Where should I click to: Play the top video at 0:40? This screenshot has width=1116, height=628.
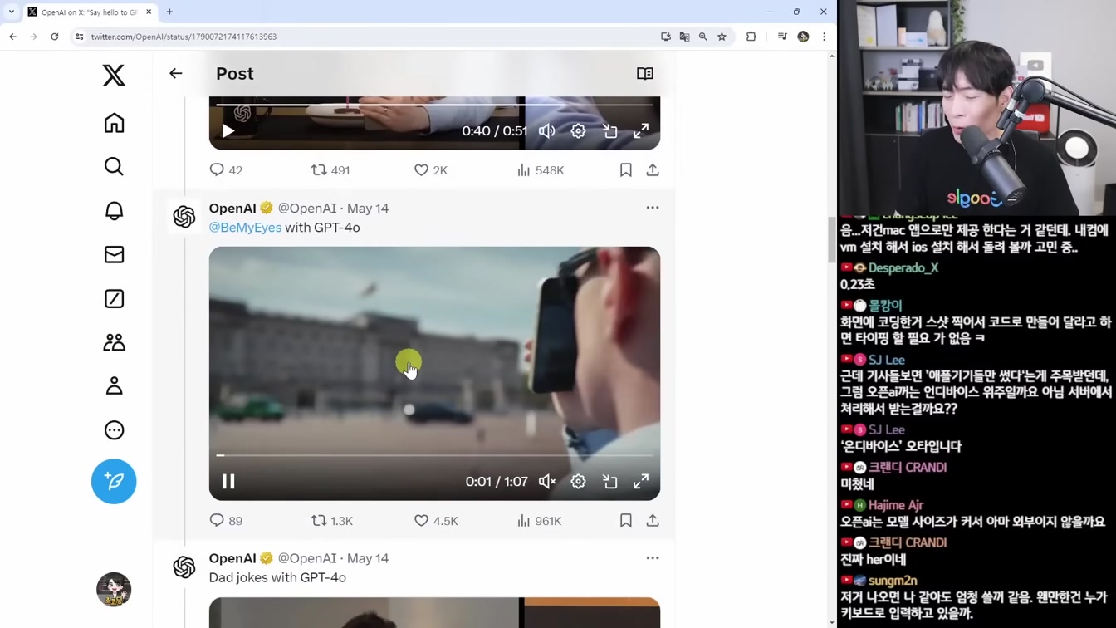click(x=228, y=131)
